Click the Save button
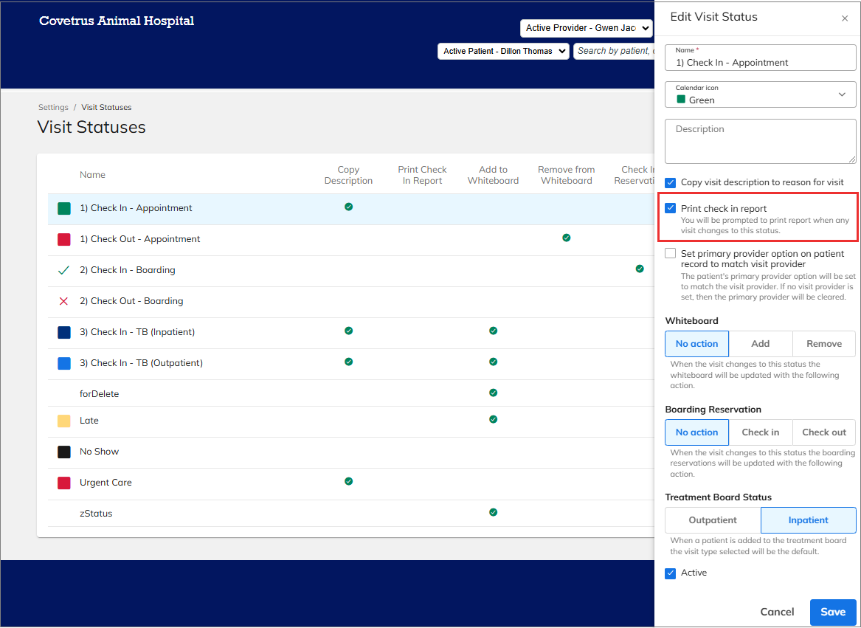This screenshot has width=861, height=628. tap(832, 612)
